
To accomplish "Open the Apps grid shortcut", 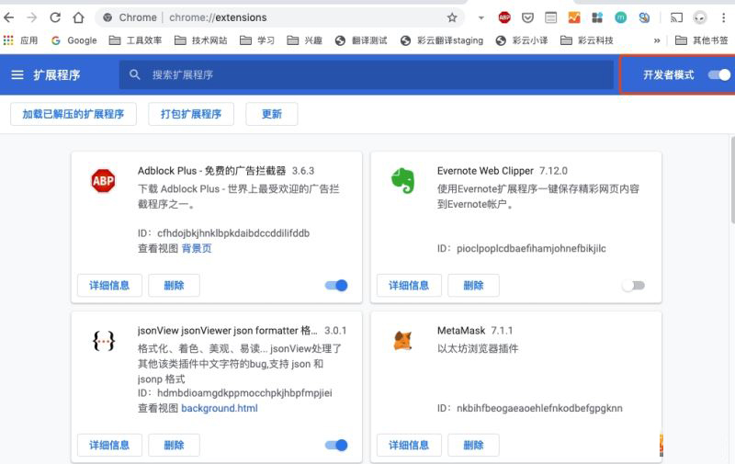I will coord(8,40).
